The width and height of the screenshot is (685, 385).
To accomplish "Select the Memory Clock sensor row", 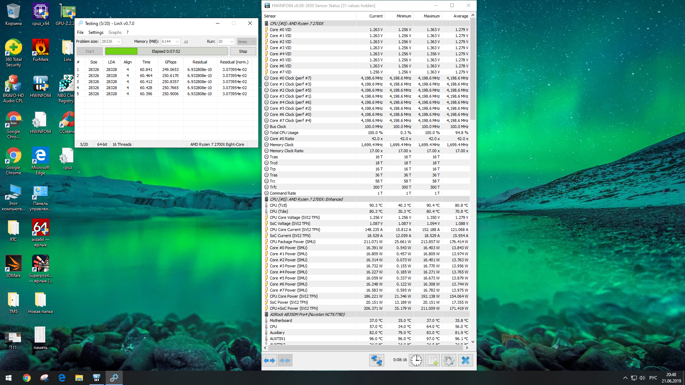I will (366, 145).
